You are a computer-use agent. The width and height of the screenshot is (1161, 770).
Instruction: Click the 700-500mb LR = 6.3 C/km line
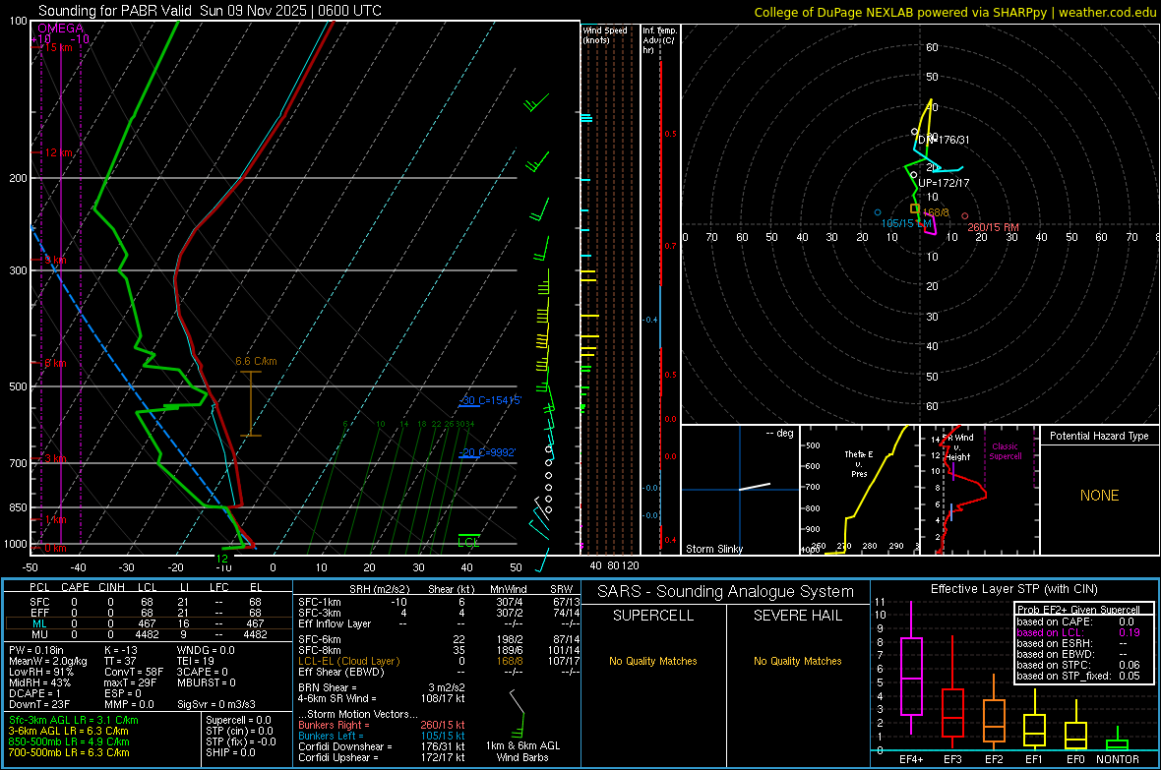tap(69, 752)
